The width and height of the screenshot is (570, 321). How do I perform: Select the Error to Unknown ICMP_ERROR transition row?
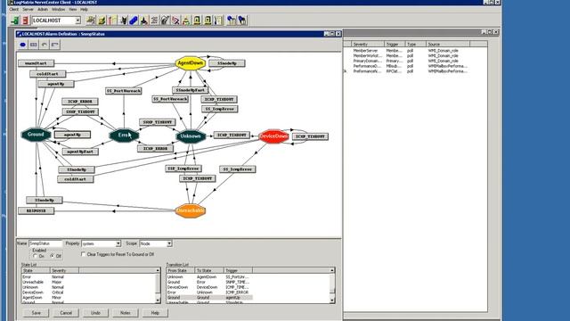click(209, 292)
